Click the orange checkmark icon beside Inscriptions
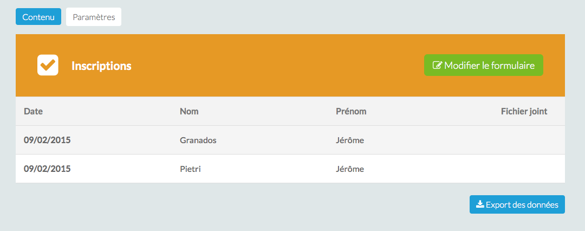 coord(48,65)
